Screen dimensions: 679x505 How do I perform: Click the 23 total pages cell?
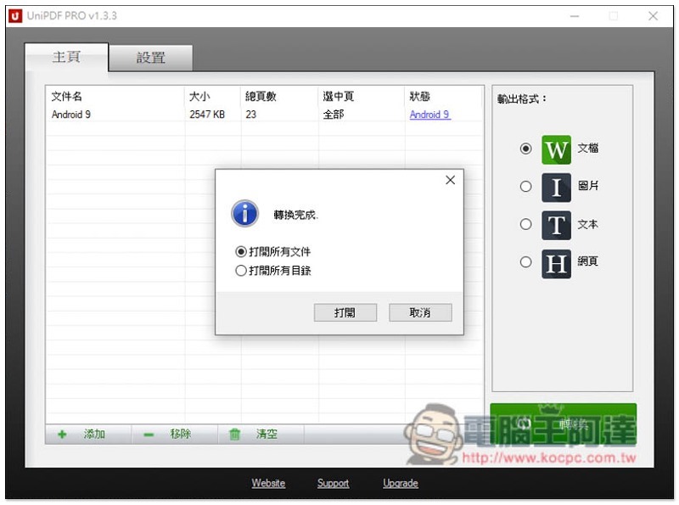[250, 115]
